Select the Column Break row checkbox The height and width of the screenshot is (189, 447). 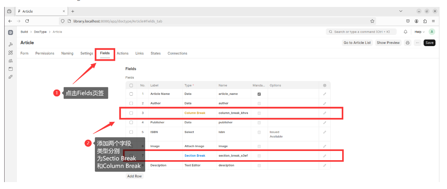click(x=131, y=113)
